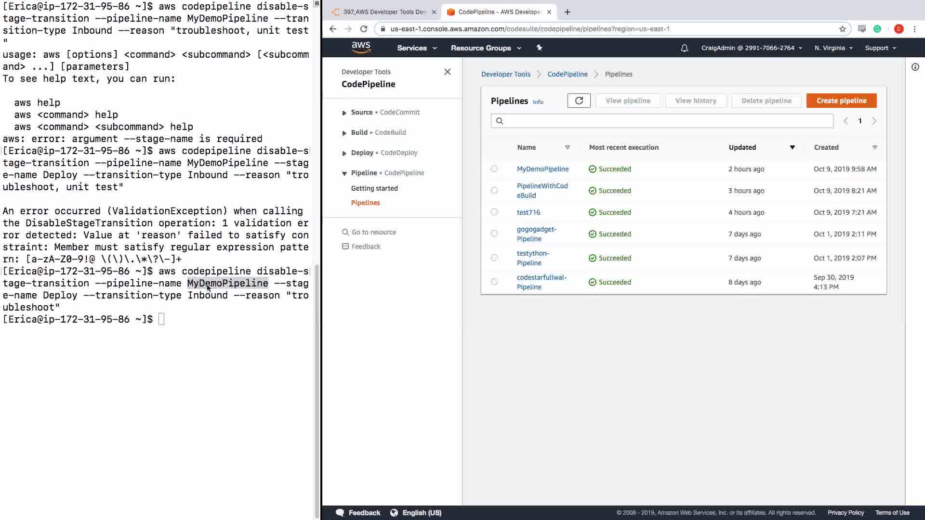Click the Pipelines list refresh icon button
The image size is (925, 520).
(x=579, y=101)
